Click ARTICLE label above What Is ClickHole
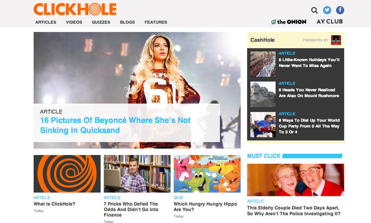 click(42, 197)
